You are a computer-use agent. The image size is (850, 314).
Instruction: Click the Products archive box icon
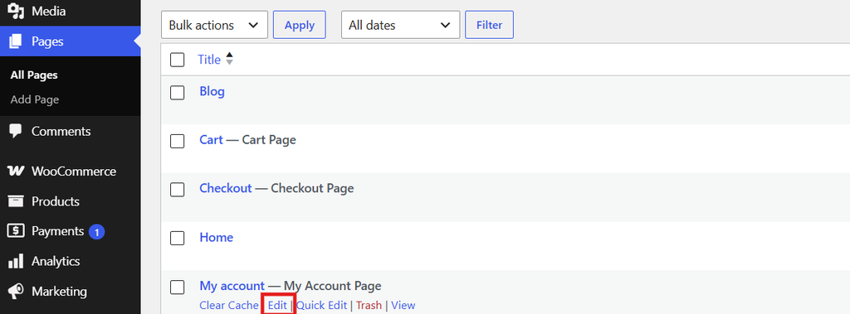tap(16, 201)
